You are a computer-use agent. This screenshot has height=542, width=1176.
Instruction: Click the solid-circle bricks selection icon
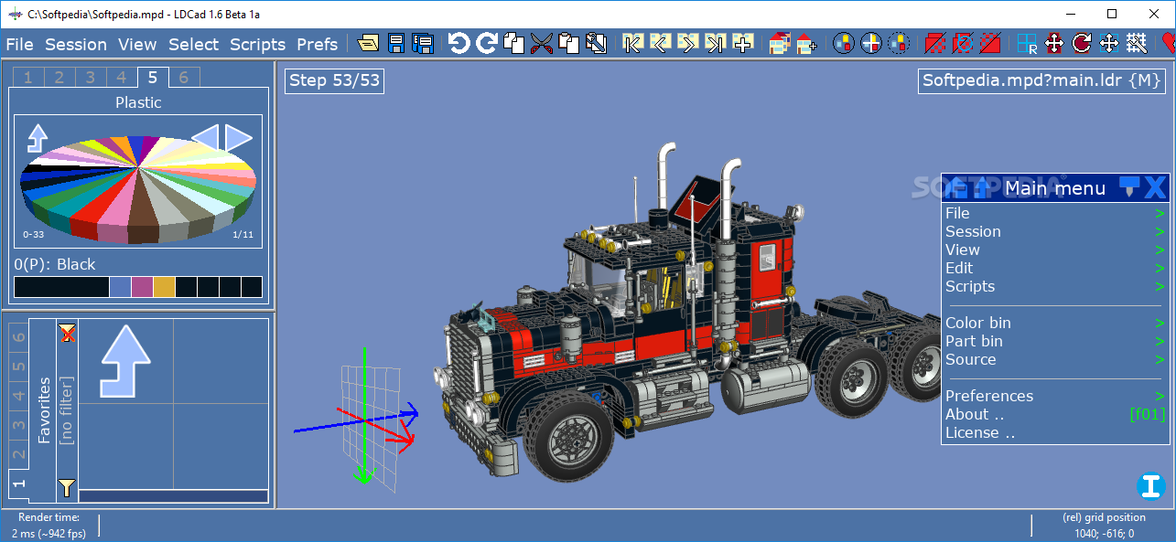(x=844, y=43)
